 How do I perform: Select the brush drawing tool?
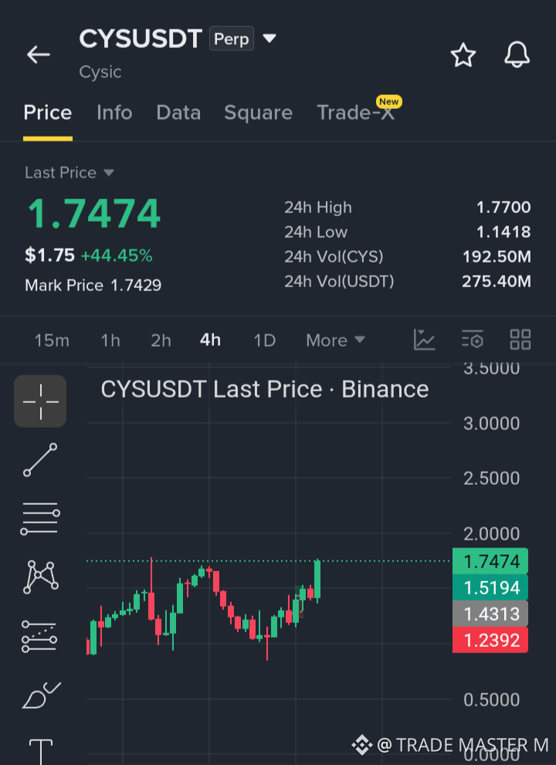(x=42, y=696)
